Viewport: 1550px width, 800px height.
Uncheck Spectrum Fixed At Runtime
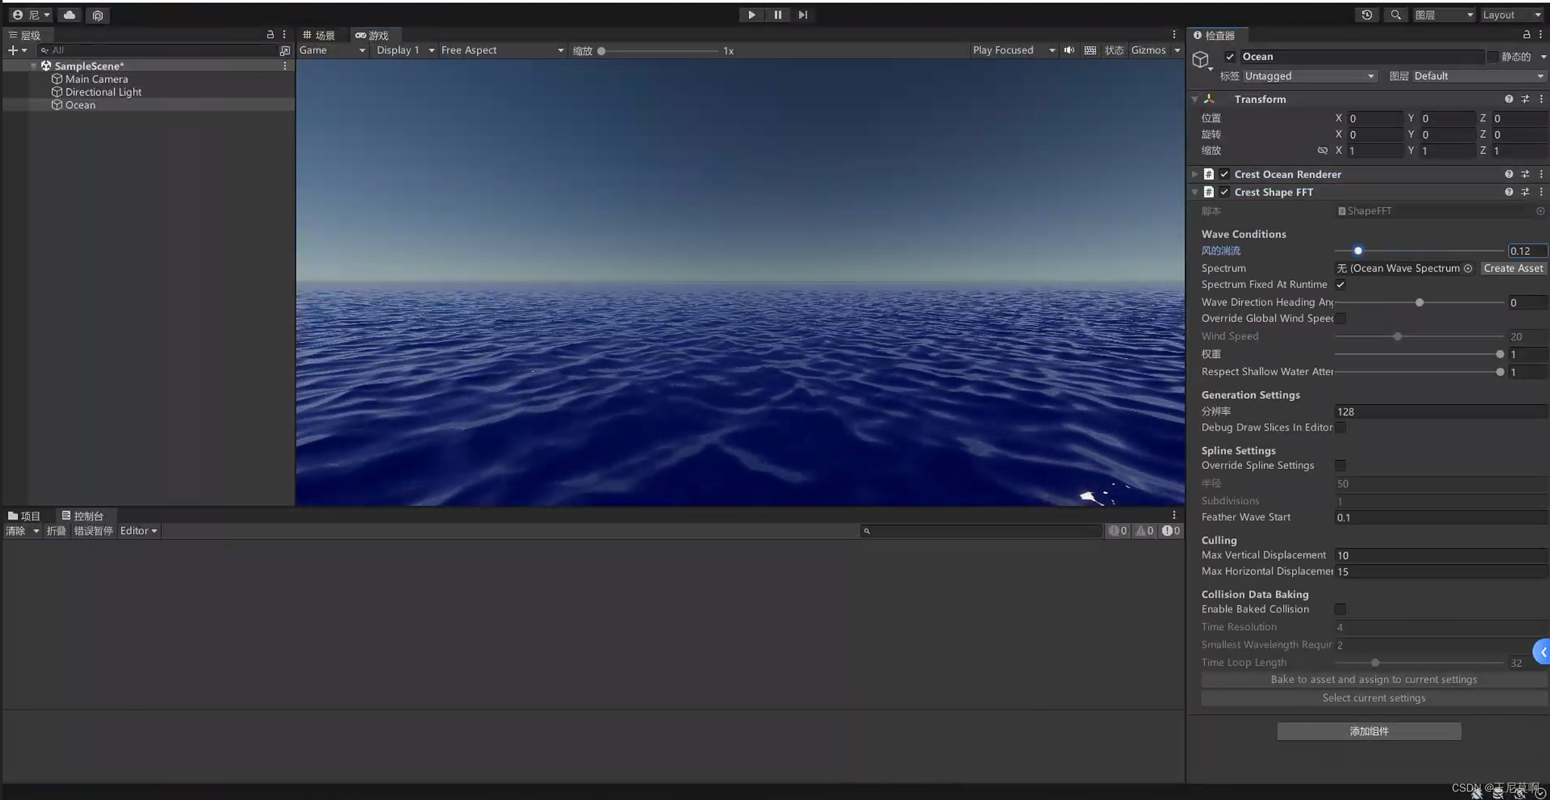point(1340,284)
